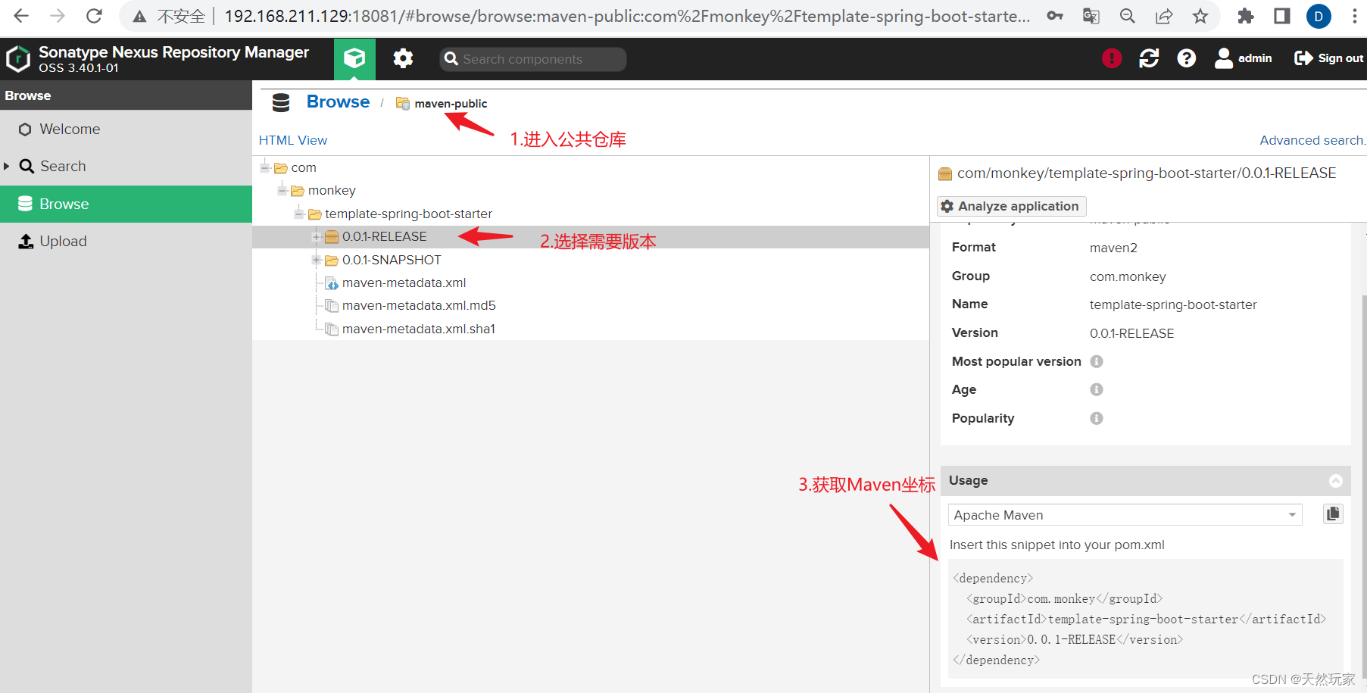Select the com folder
The height and width of the screenshot is (693, 1367).
tap(304, 167)
